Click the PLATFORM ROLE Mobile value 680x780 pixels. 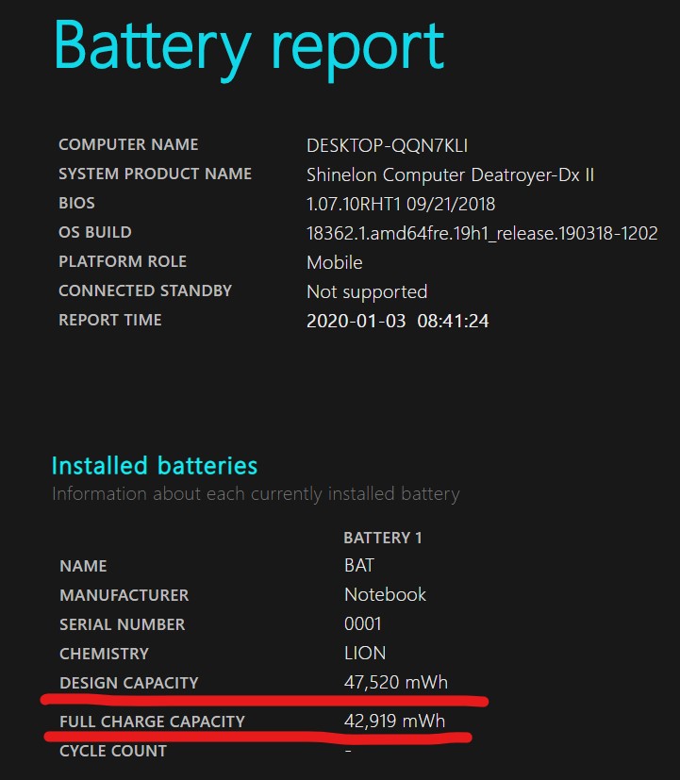[x=334, y=262]
